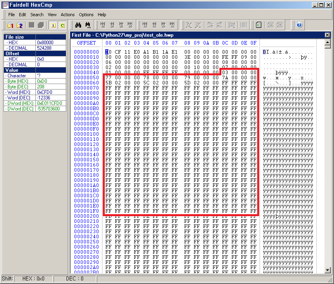Jump to last item in second arrow group

click(173, 25)
